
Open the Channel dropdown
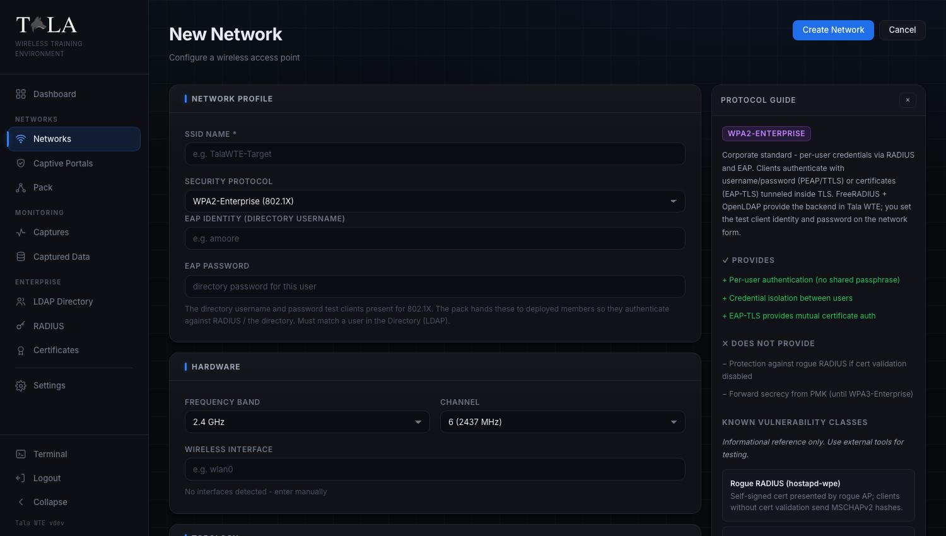click(563, 422)
